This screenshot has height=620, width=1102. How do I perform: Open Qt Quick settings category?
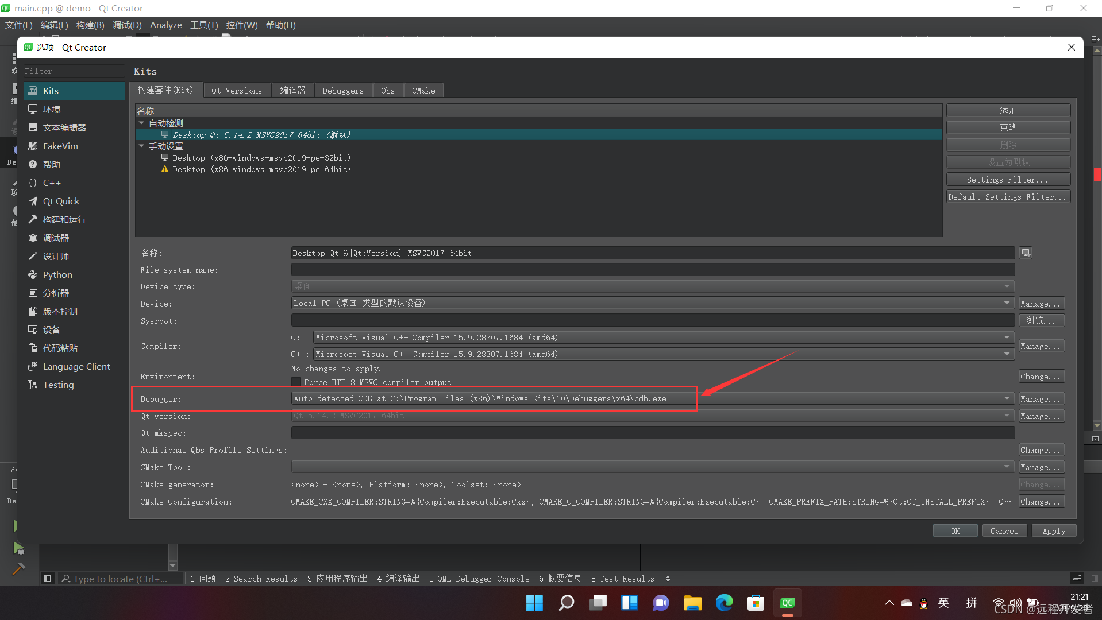click(74, 201)
